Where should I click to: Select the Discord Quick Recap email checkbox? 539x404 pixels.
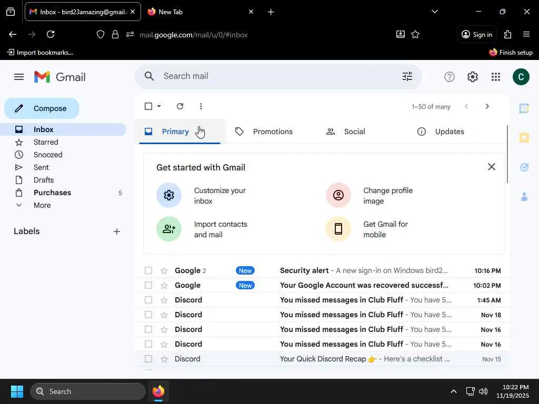(148, 359)
